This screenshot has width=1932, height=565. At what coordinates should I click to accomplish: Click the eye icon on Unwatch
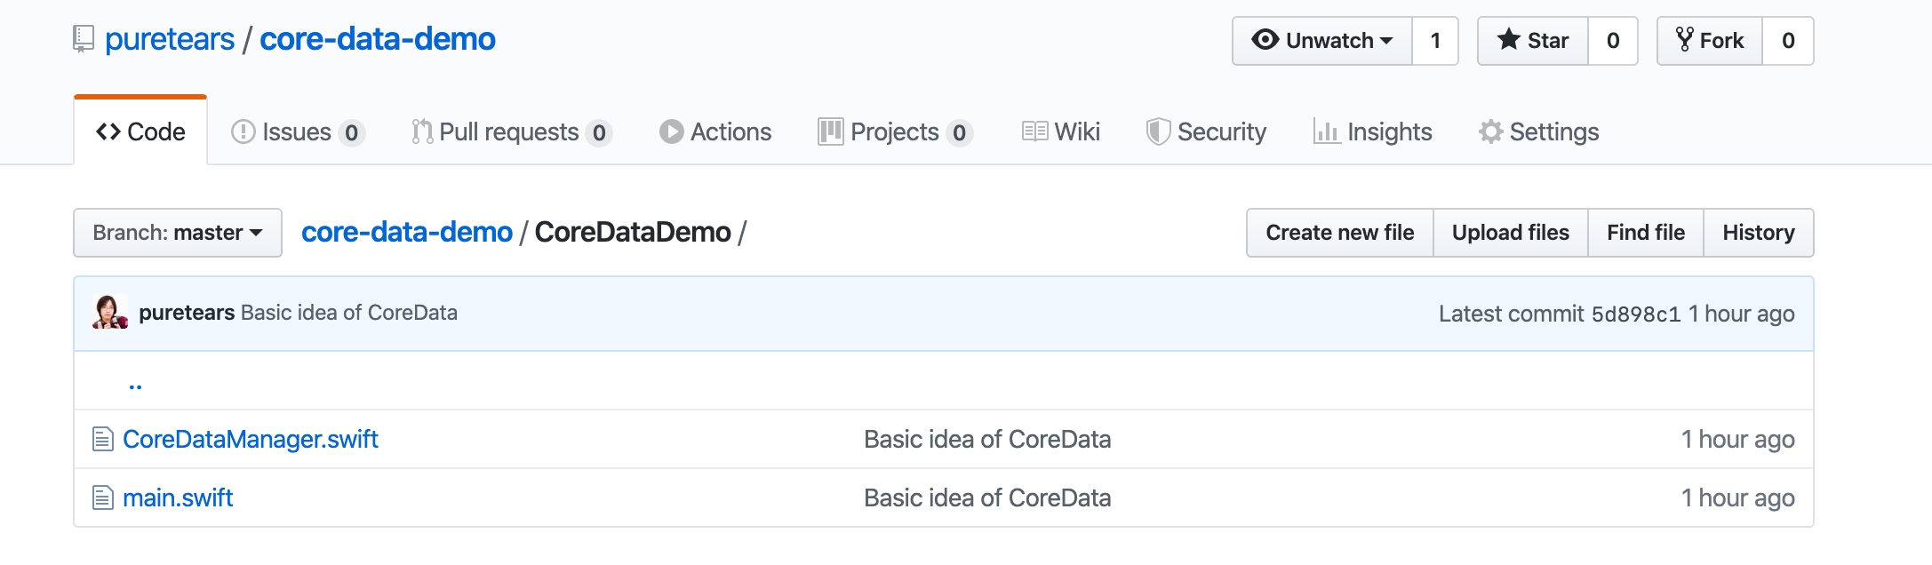1265,40
